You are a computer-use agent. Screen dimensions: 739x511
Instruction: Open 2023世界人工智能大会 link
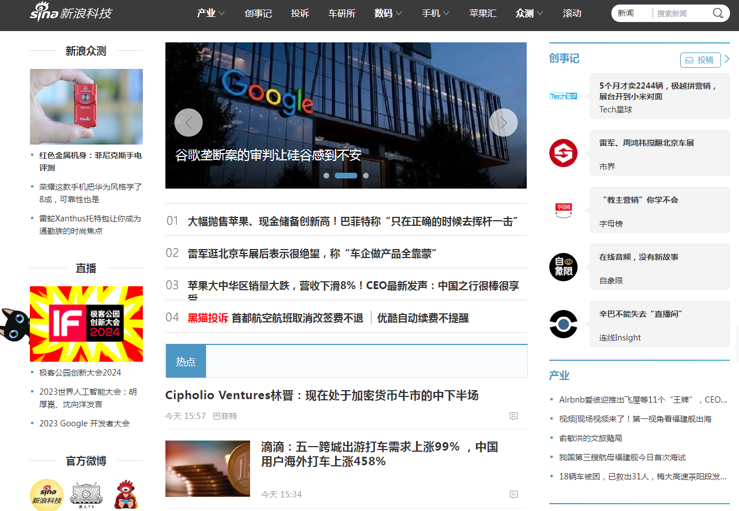click(x=88, y=398)
